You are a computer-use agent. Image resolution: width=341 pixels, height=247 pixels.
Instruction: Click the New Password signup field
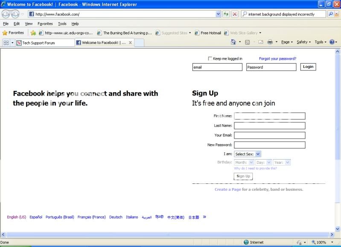click(x=270, y=145)
